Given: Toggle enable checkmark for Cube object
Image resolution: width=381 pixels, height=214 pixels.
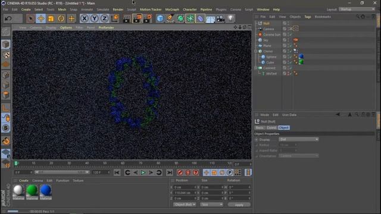Looking at the screenshot, I should click(x=291, y=62).
